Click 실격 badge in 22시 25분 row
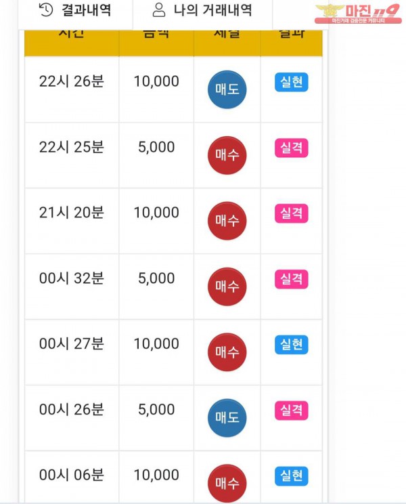This screenshot has height=504, width=406. pyautogui.click(x=292, y=148)
